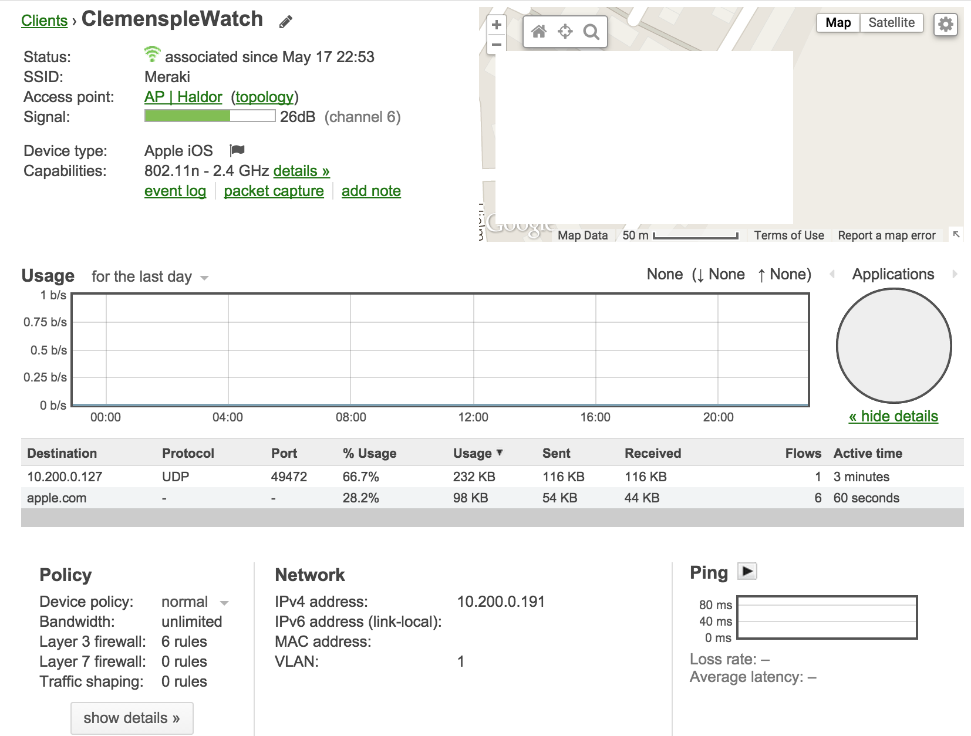Click the ping latency graph

tap(827, 617)
